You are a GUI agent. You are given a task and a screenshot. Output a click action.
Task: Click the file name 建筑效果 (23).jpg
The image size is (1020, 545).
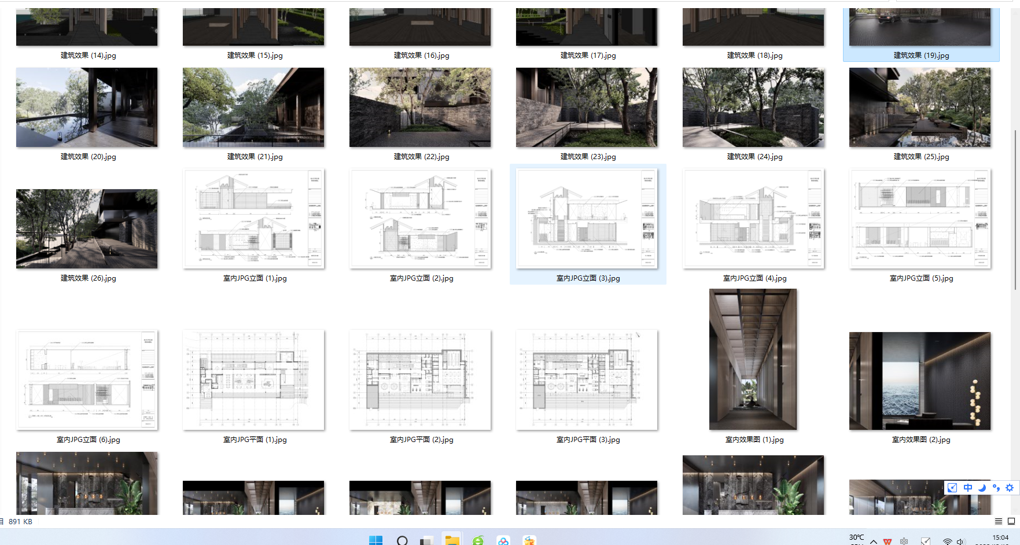pyautogui.click(x=588, y=157)
